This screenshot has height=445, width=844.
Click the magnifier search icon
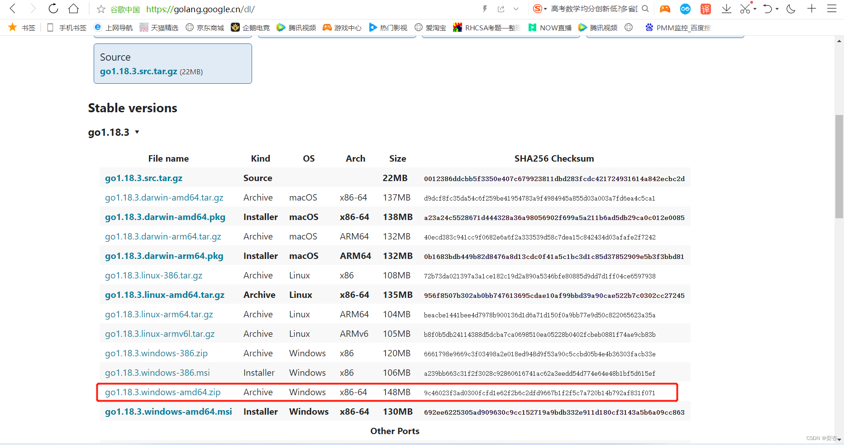pos(645,9)
